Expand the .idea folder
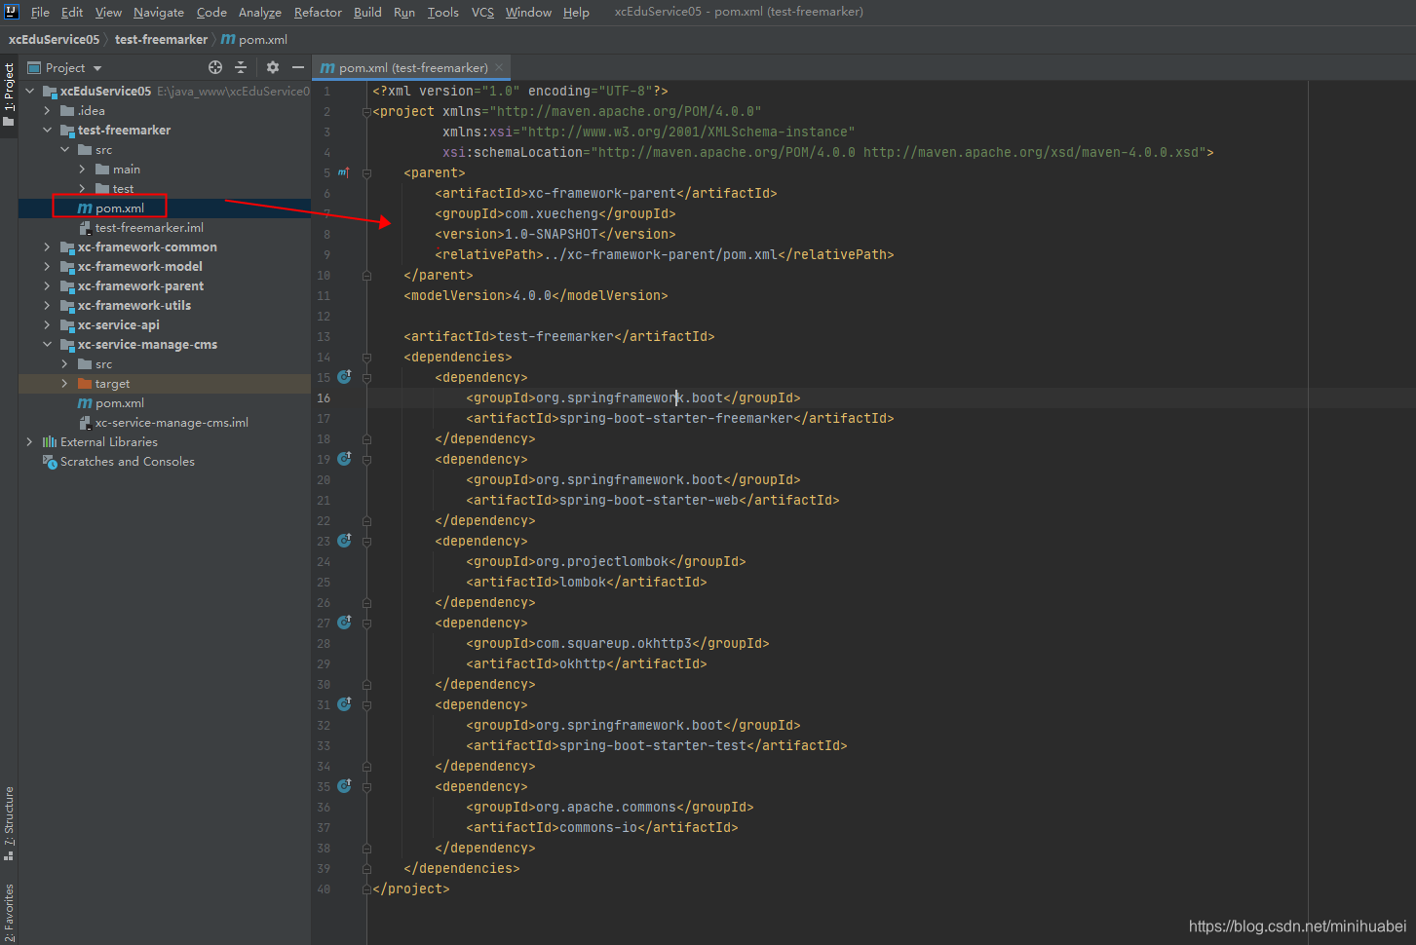Screen dimensions: 1416x945 coord(47,110)
